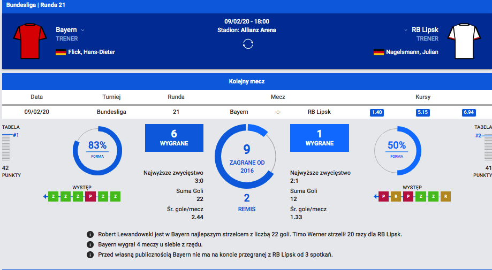This screenshot has width=492, height=270.
Task: Click RB Lipsk's 1 Wygrane blue box
Action: (319, 138)
